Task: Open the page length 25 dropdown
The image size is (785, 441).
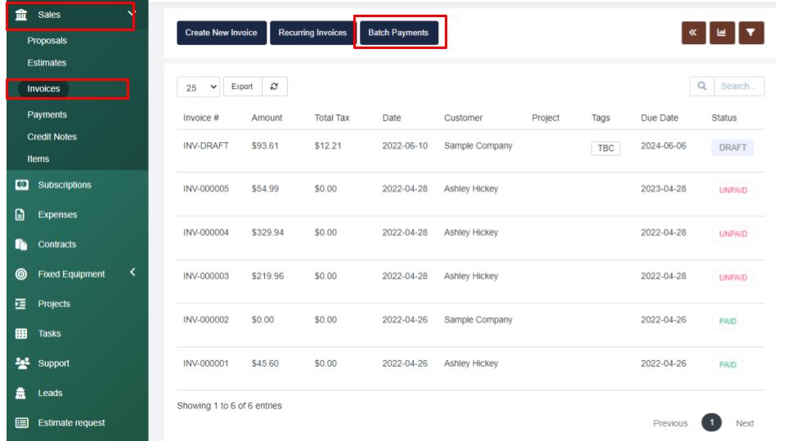Action: coord(199,87)
